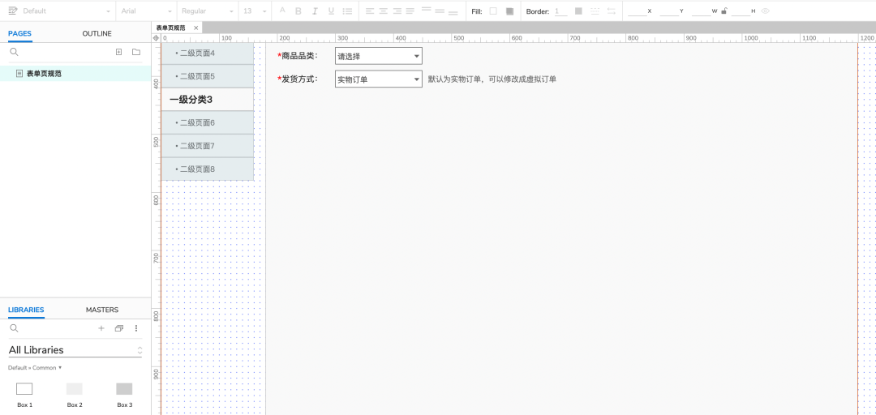This screenshot has height=415, width=876.
Task: Switch to the 表单页规范 canvas tab
Action: tap(171, 28)
